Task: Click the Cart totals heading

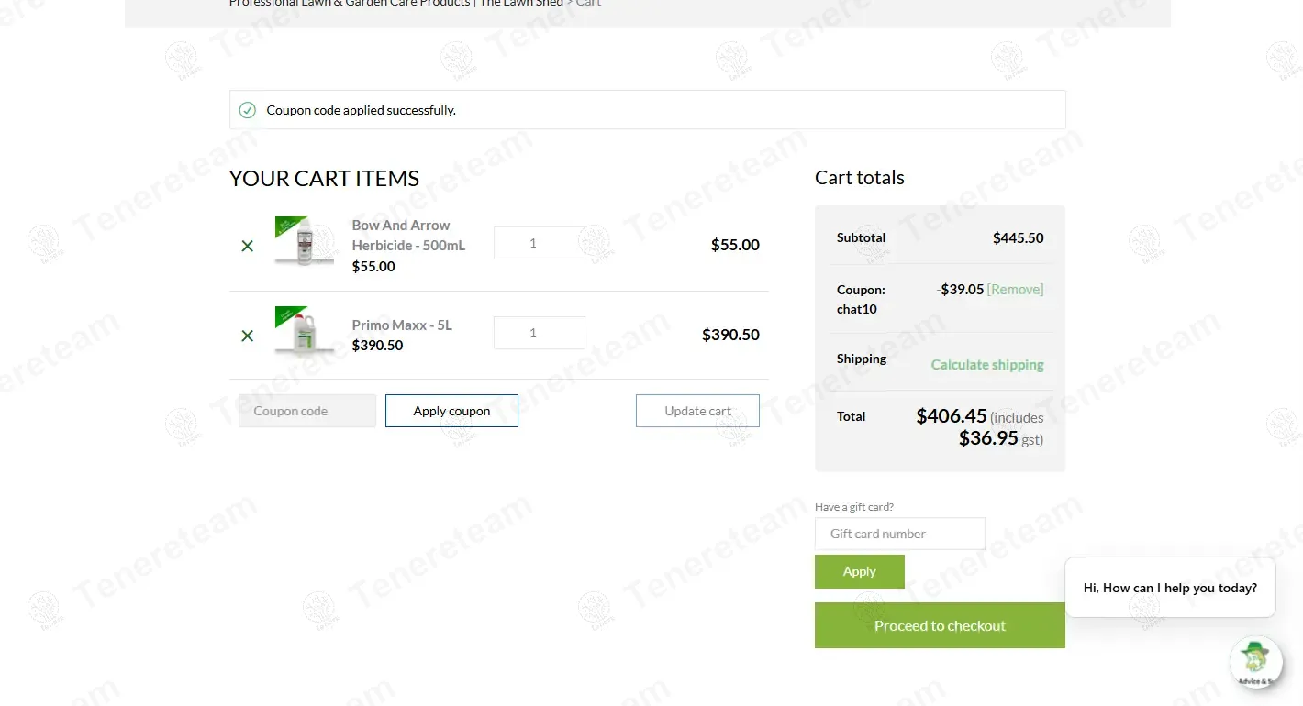Action: coord(860,178)
